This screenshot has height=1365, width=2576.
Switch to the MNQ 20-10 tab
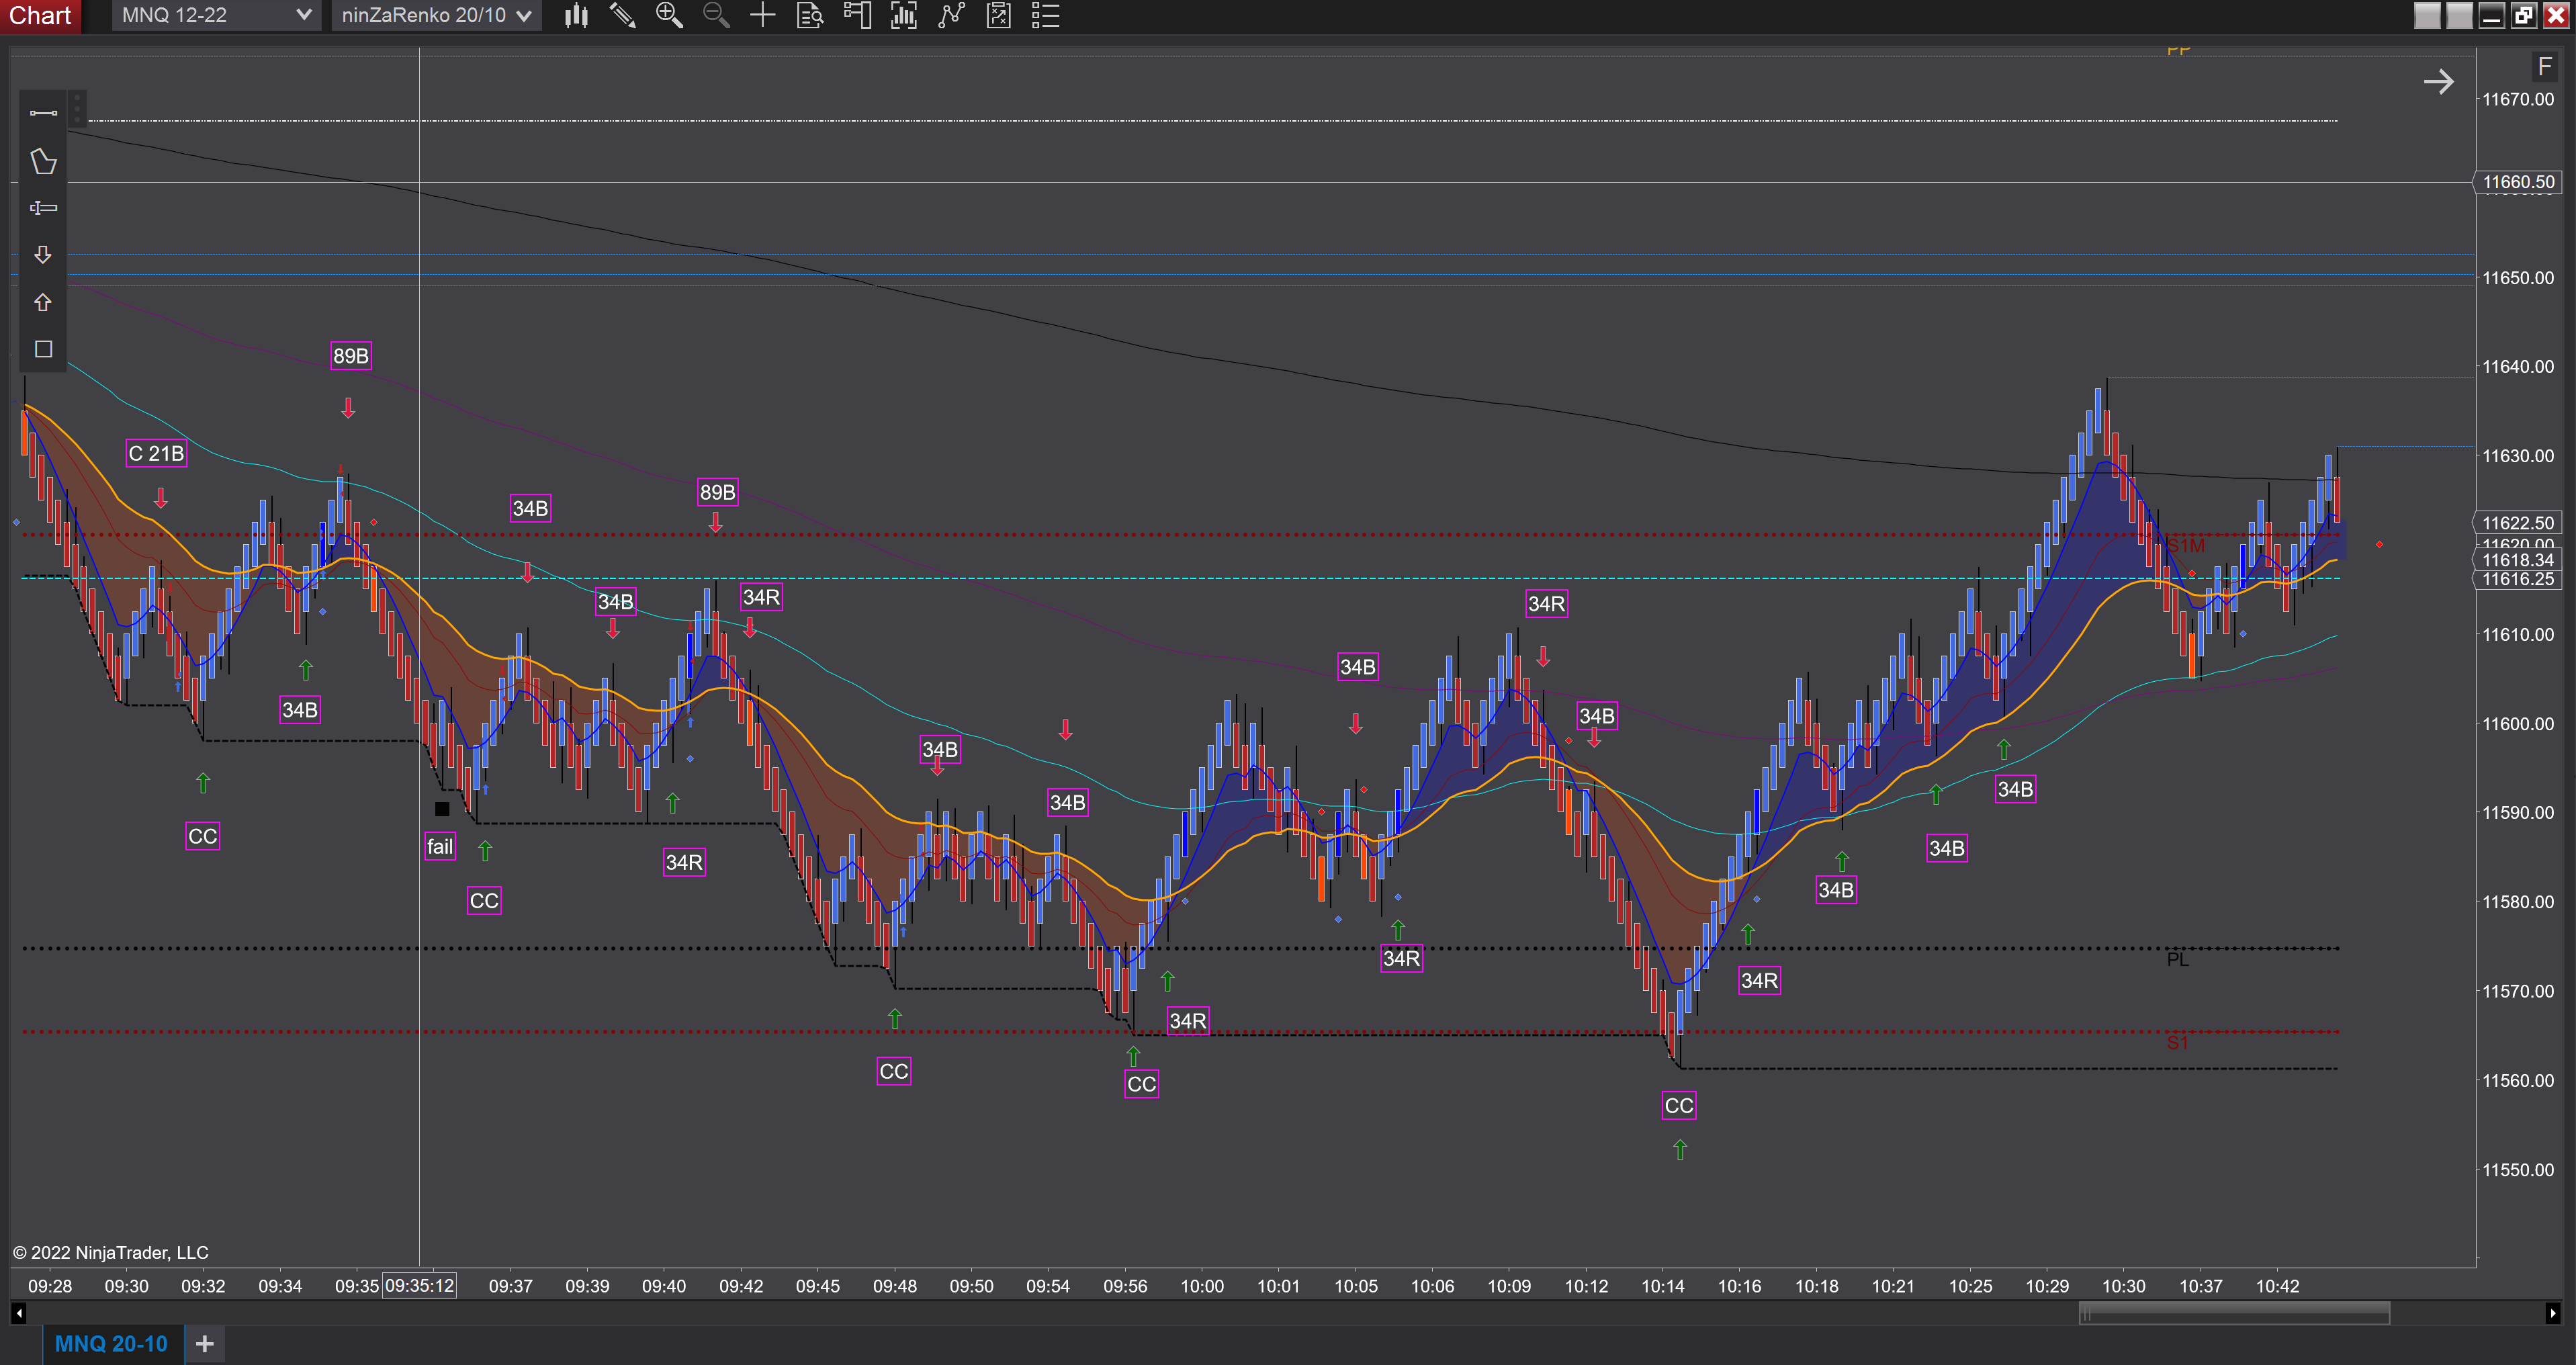click(111, 1344)
